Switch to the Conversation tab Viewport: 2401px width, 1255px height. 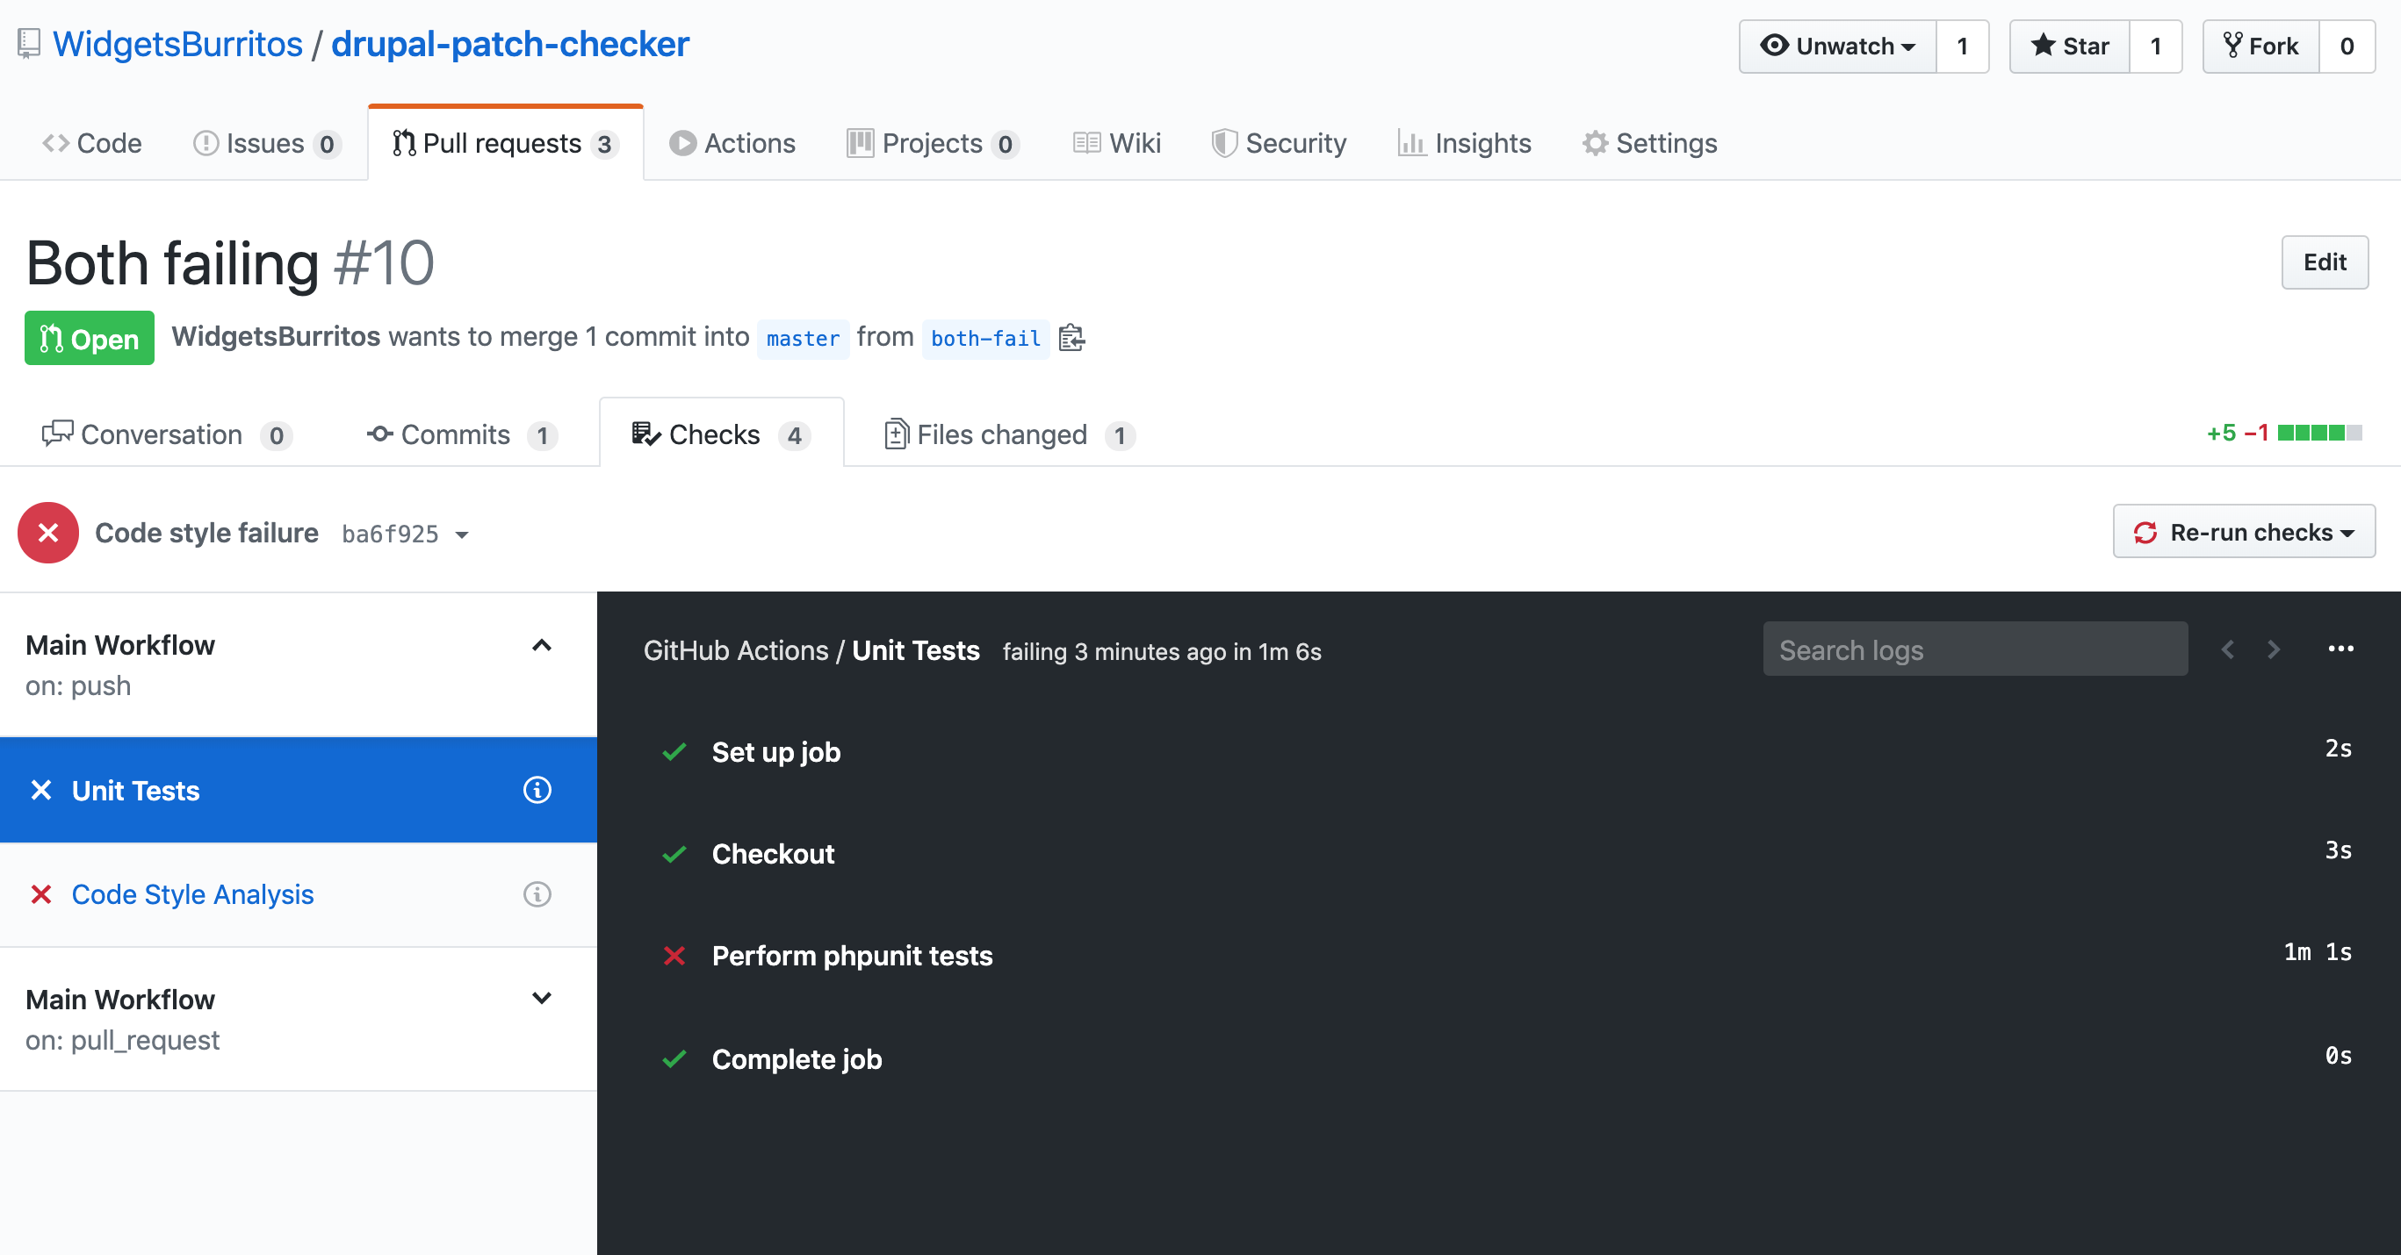coord(168,435)
